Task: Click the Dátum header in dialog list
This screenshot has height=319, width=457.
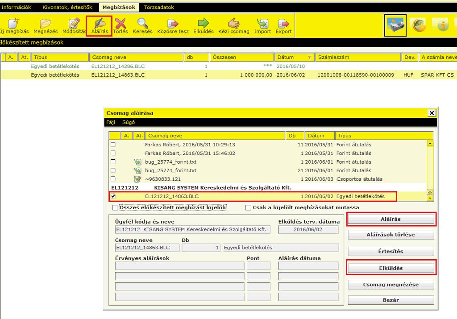Action: (320, 136)
